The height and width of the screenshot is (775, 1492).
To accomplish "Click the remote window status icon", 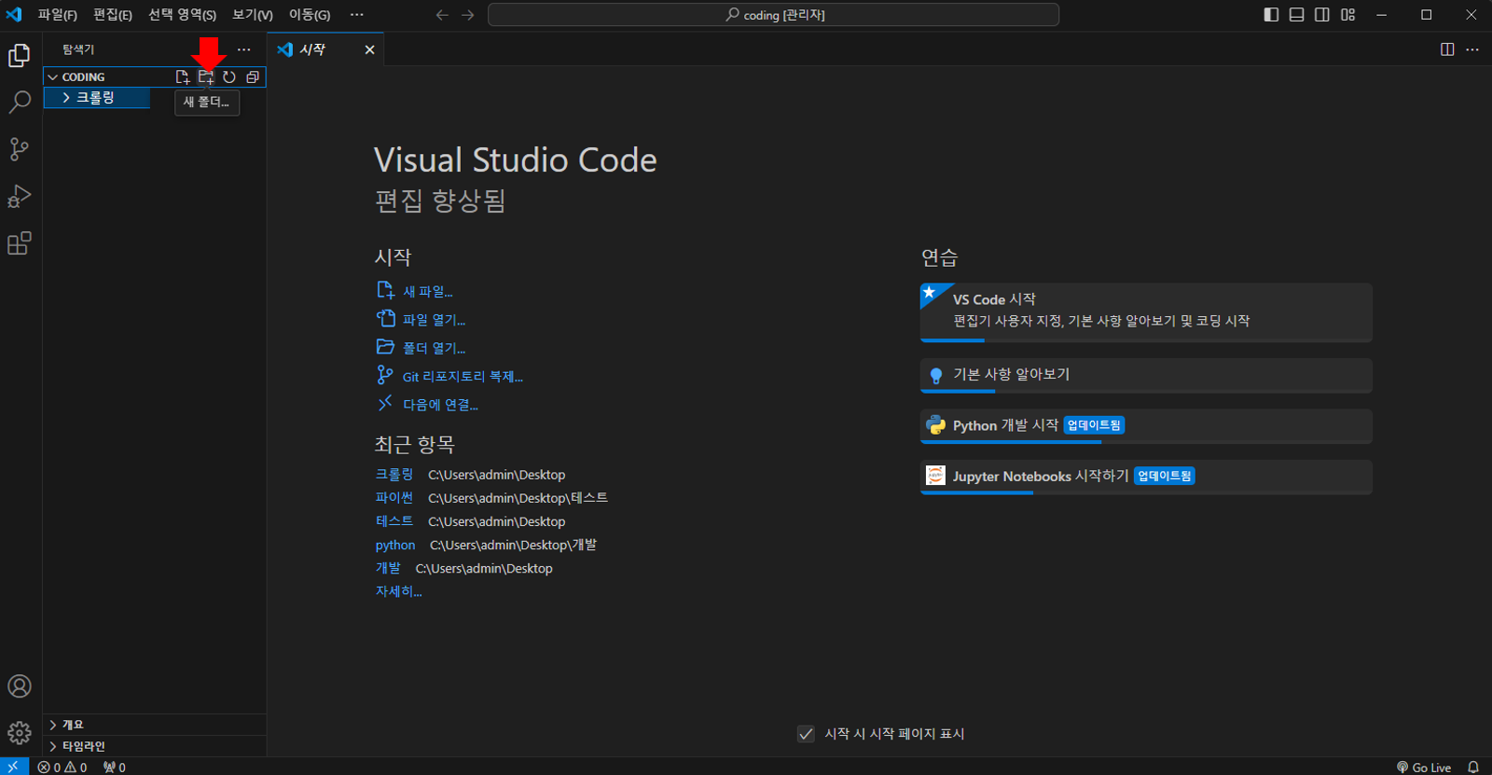I will tap(14, 767).
